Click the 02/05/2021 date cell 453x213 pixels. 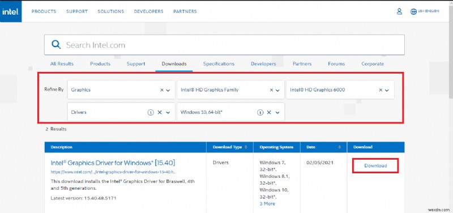click(320, 163)
